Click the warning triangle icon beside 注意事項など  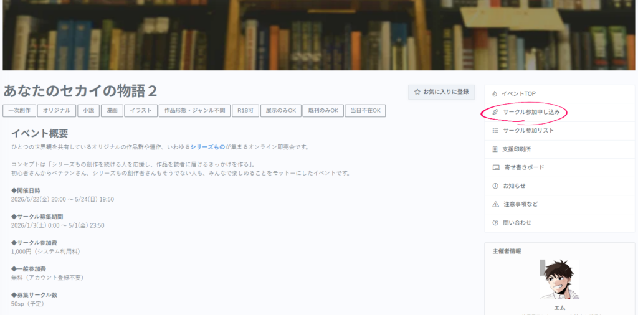495,204
